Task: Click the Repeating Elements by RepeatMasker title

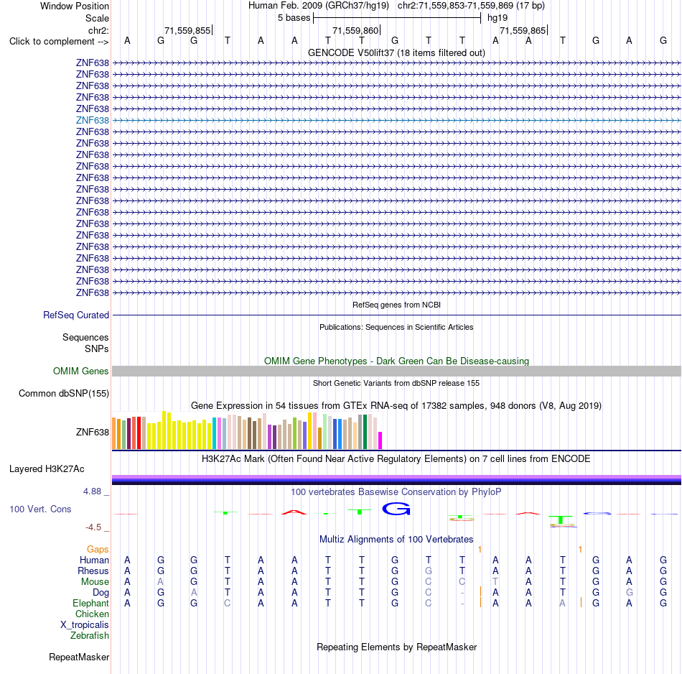Action: click(396, 647)
